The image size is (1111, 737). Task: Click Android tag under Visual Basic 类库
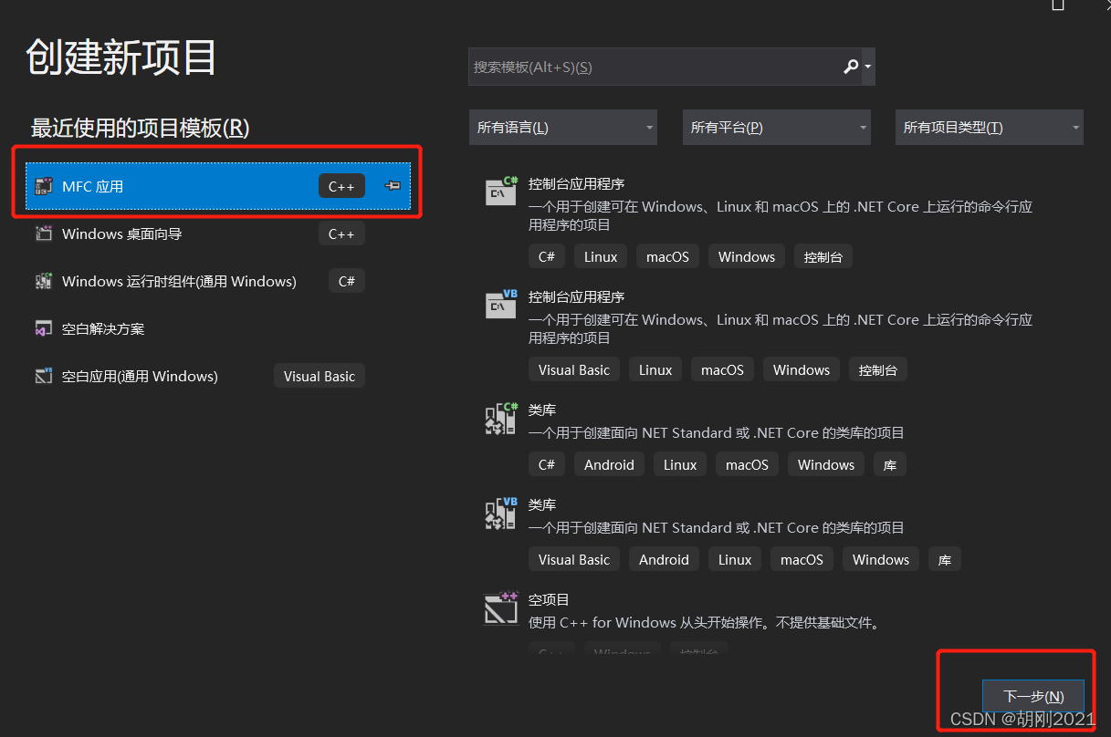click(664, 559)
